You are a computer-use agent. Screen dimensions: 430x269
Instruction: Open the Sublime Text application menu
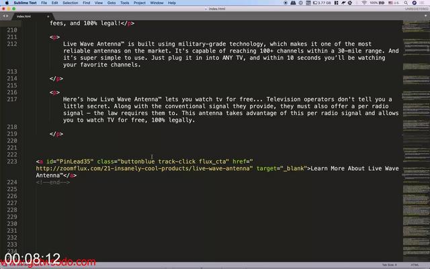[x=25, y=3]
